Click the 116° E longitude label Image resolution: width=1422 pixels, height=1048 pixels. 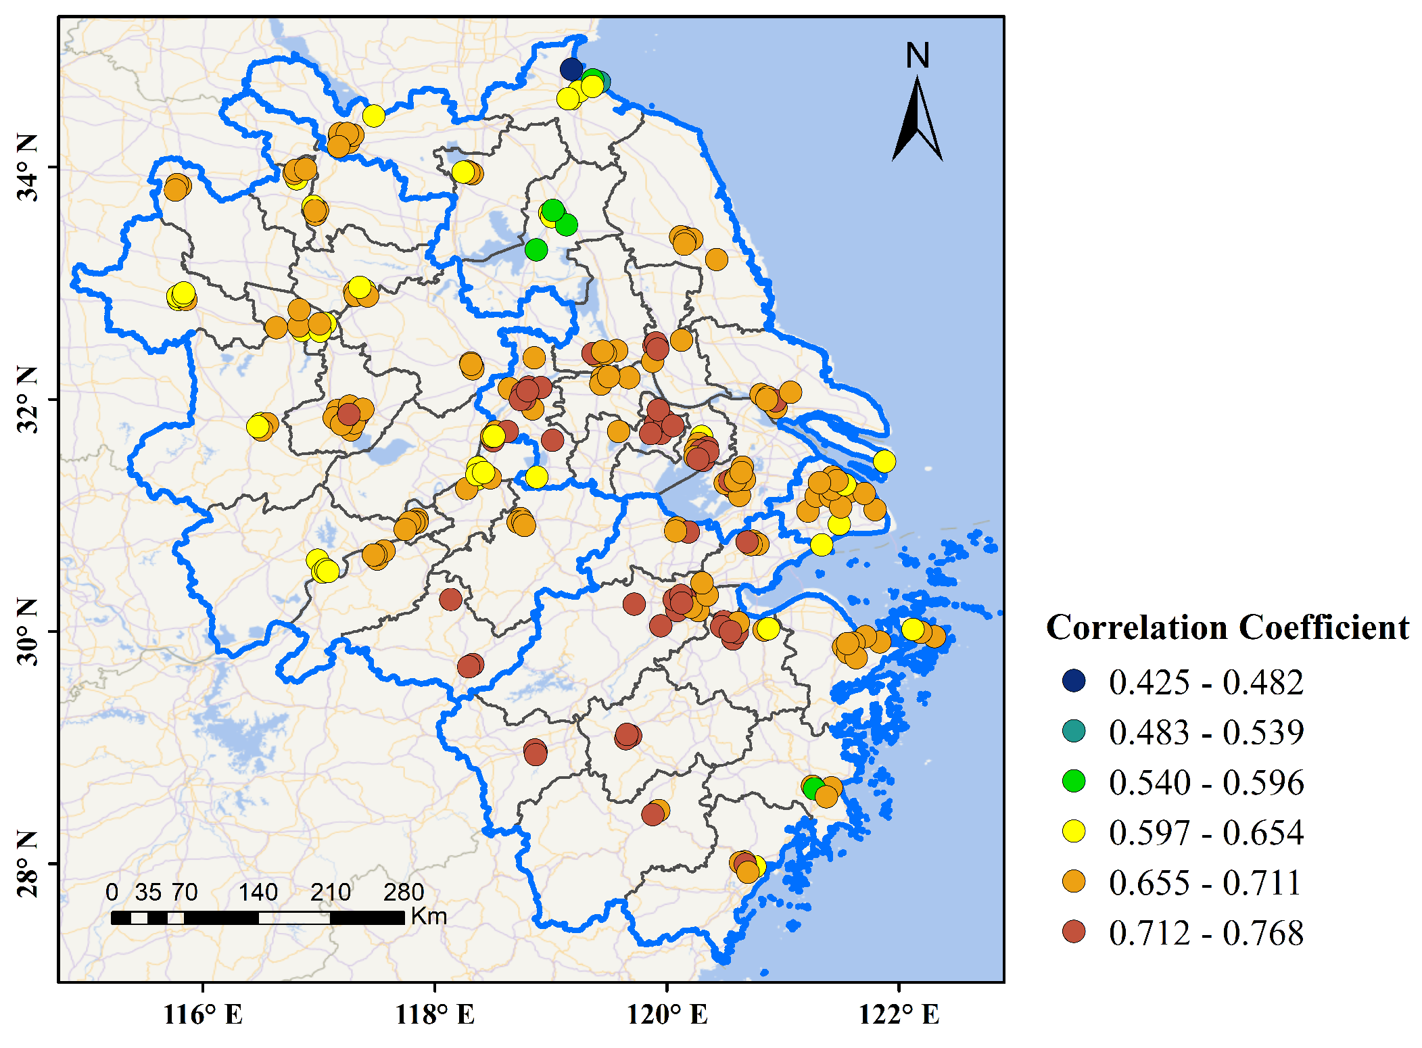click(202, 1014)
